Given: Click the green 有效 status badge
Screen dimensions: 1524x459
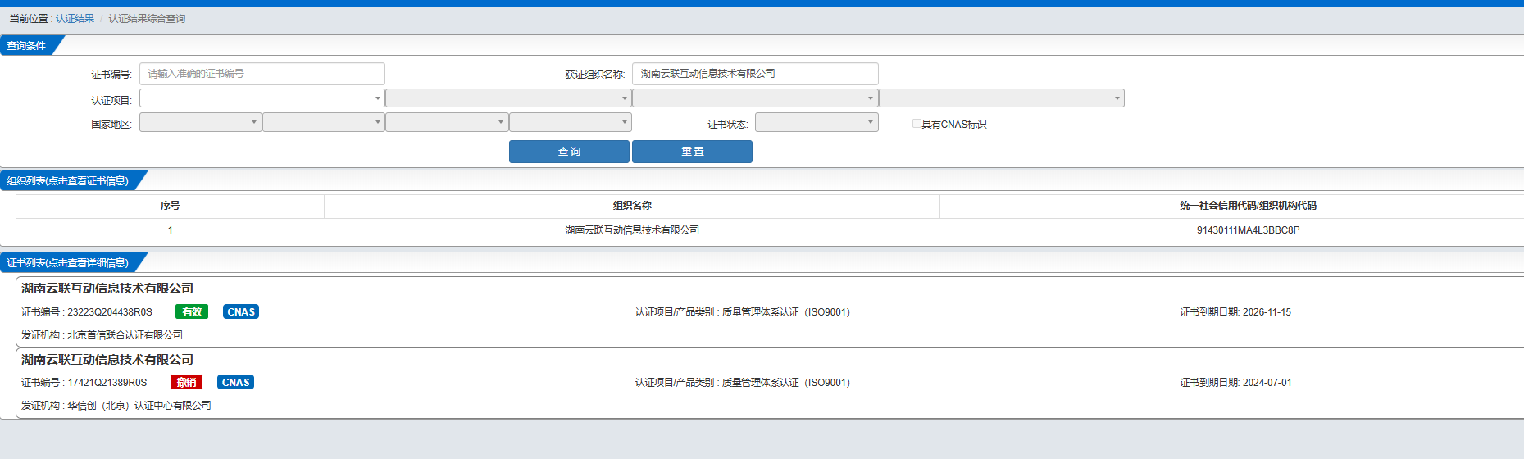Looking at the screenshot, I should pos(192,311).
